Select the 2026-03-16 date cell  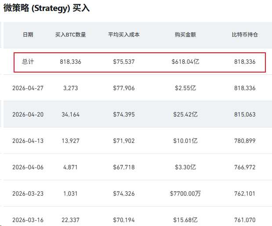tap(28, 220)
